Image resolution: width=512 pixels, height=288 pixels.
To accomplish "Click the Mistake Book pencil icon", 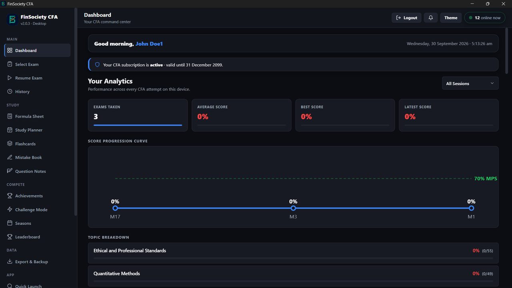I will pos(10,157).
